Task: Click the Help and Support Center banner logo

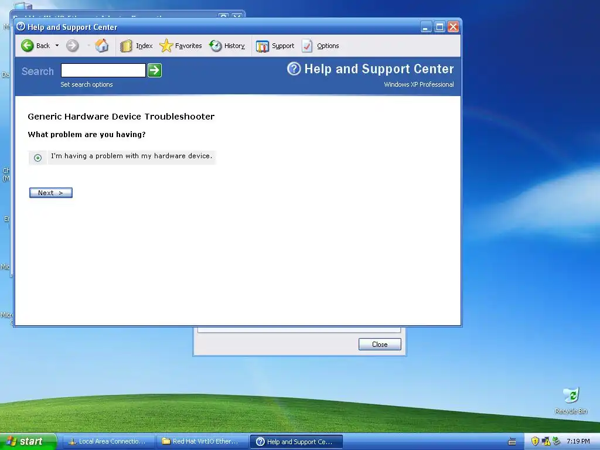Action: tap(294, 69)
